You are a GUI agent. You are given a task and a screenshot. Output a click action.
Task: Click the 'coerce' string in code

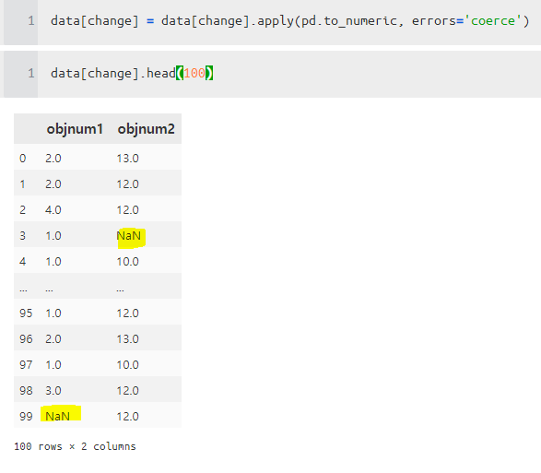pyautogui.click(x=493, y=21)
